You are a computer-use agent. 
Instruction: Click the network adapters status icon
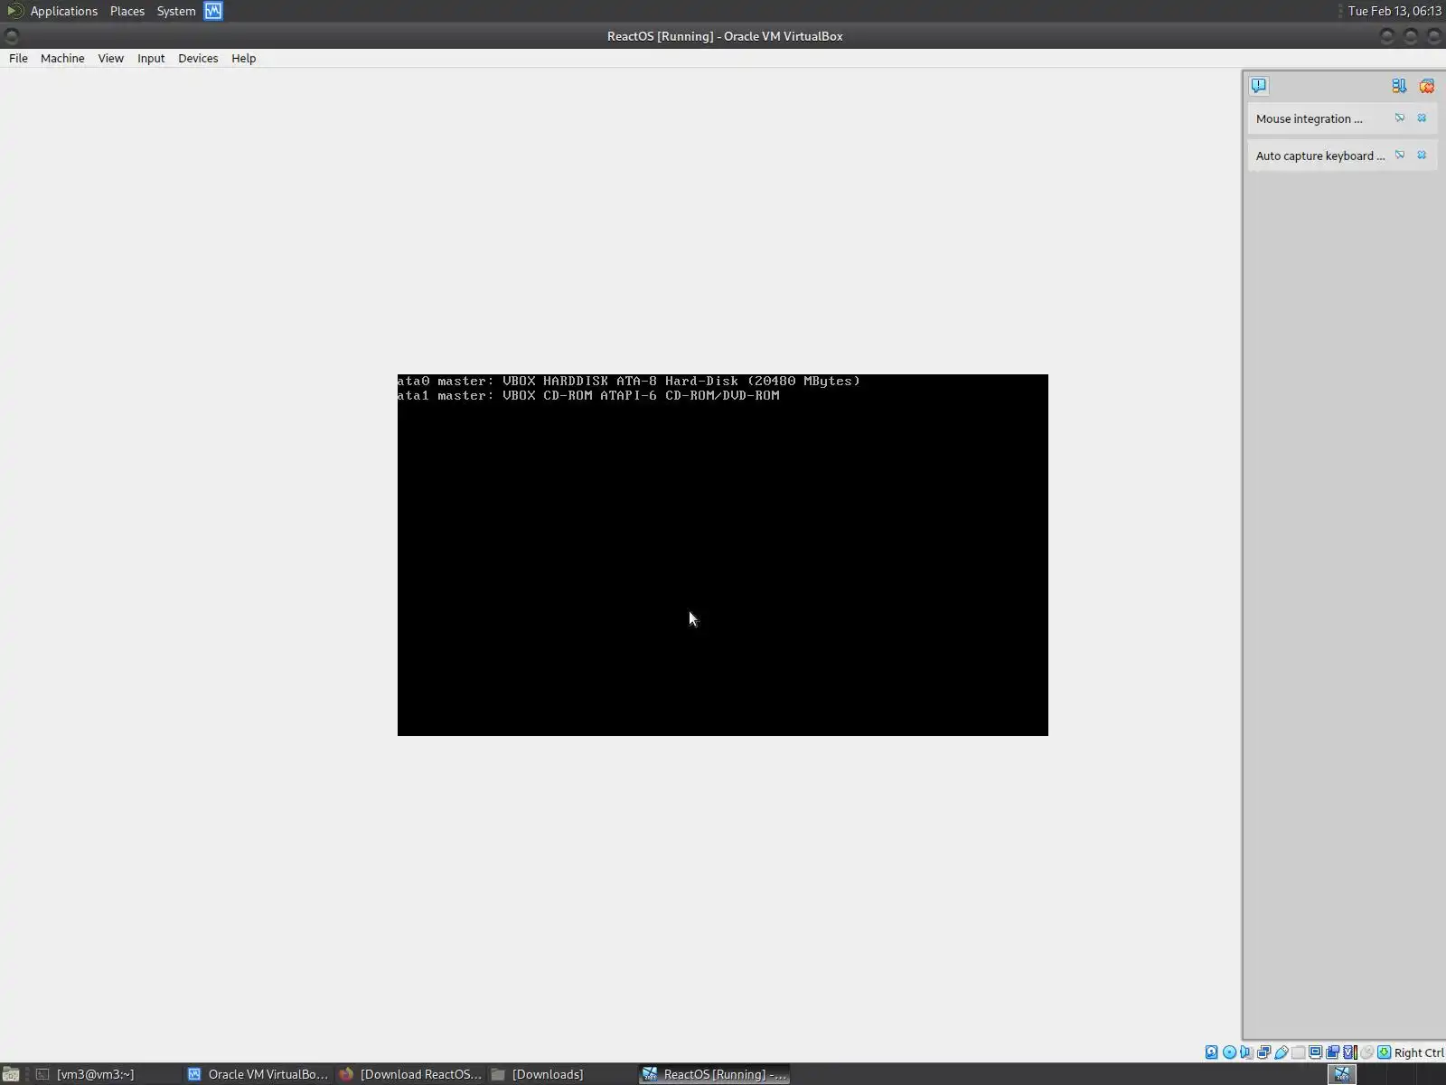click(x=1263, y=1052)
